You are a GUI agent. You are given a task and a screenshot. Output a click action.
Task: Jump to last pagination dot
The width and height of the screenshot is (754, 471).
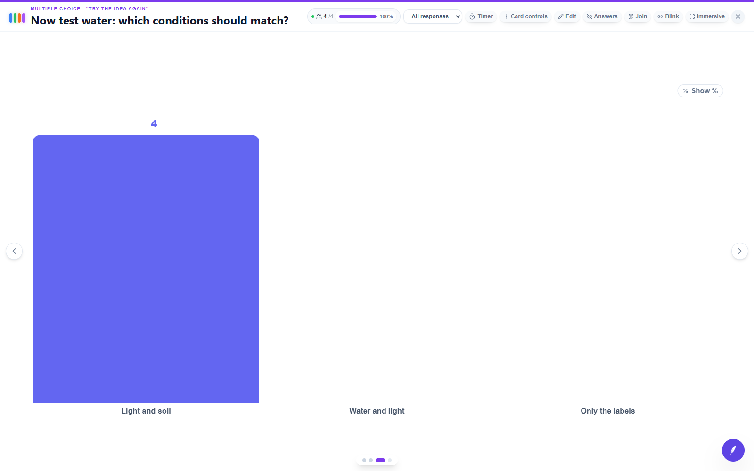click(x=390, y=460)
